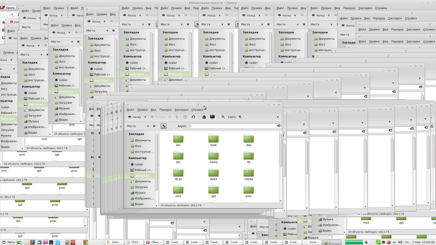The height and width of the screenshot is (245, 436).
Task: Close the Places sidebar in front window
Action: 153,126
